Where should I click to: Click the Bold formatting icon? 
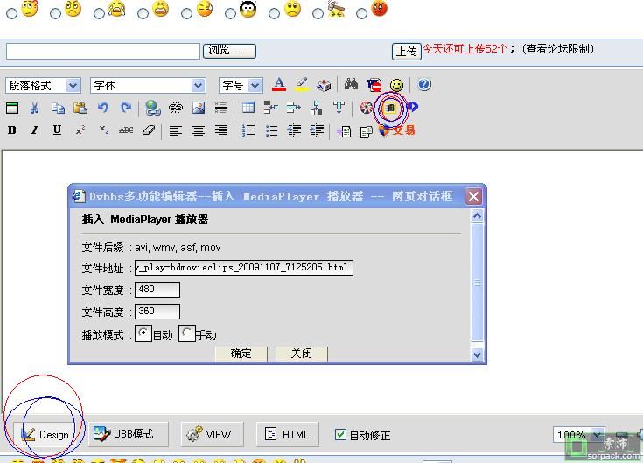pyautogui.click(x=12, y=130)
